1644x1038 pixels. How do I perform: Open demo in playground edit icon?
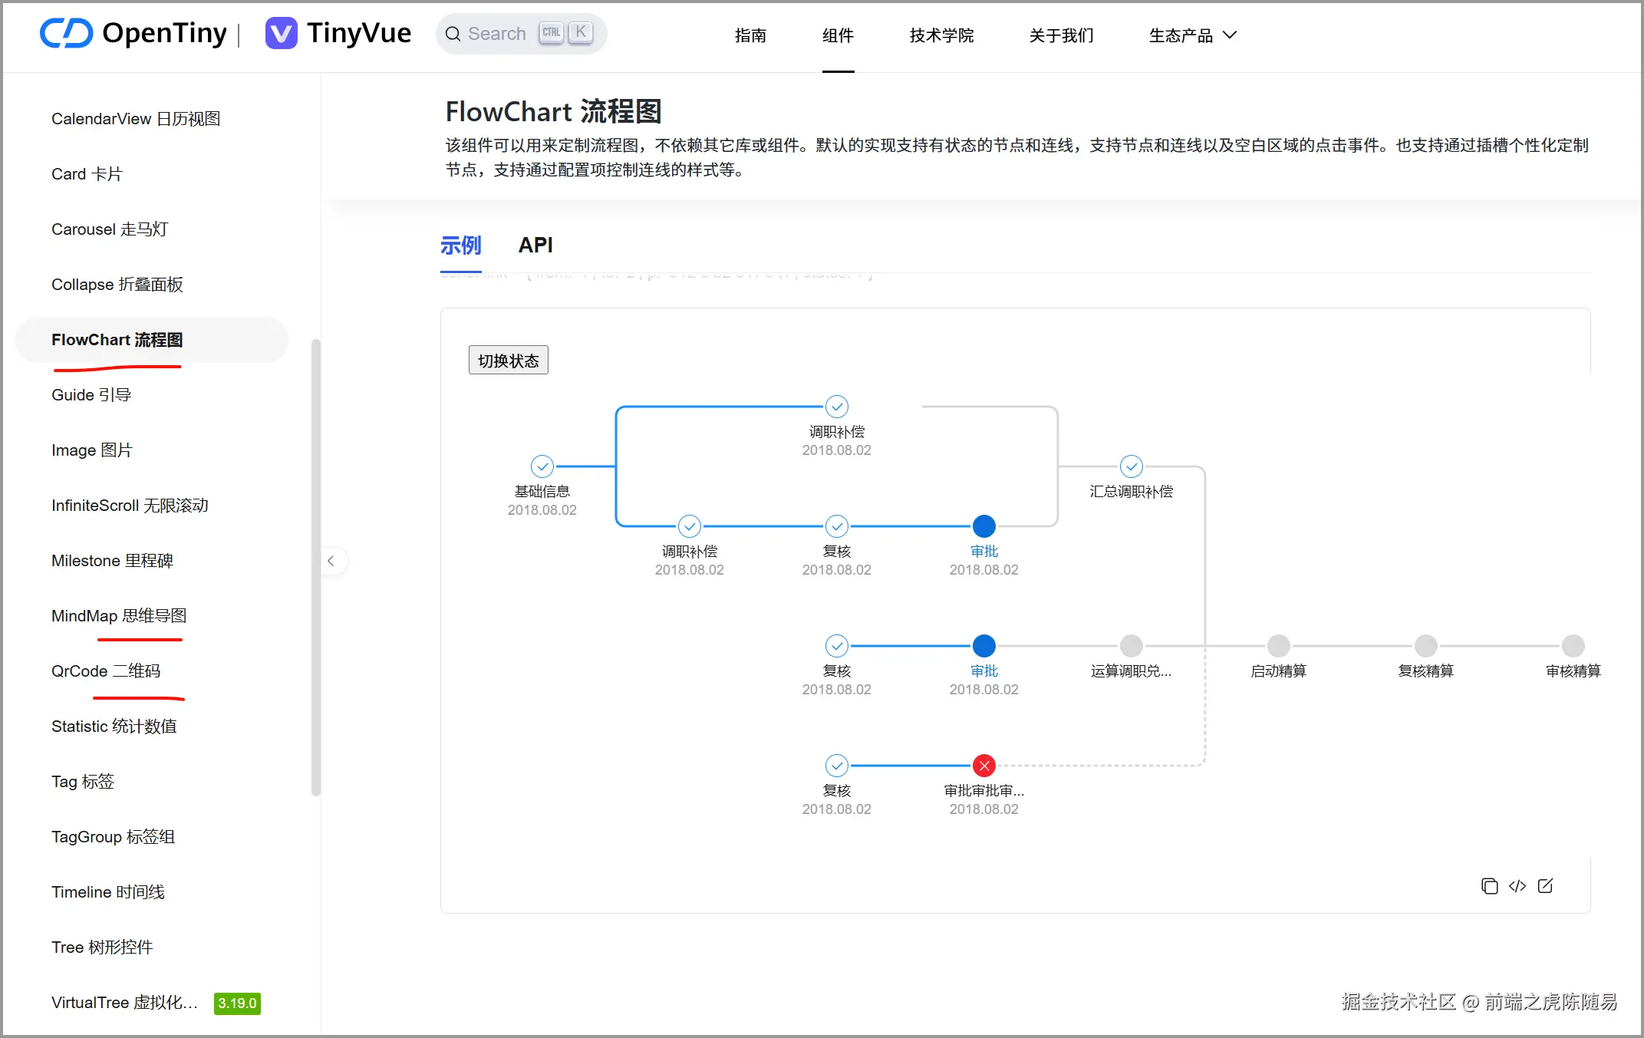click(1545, 886)
